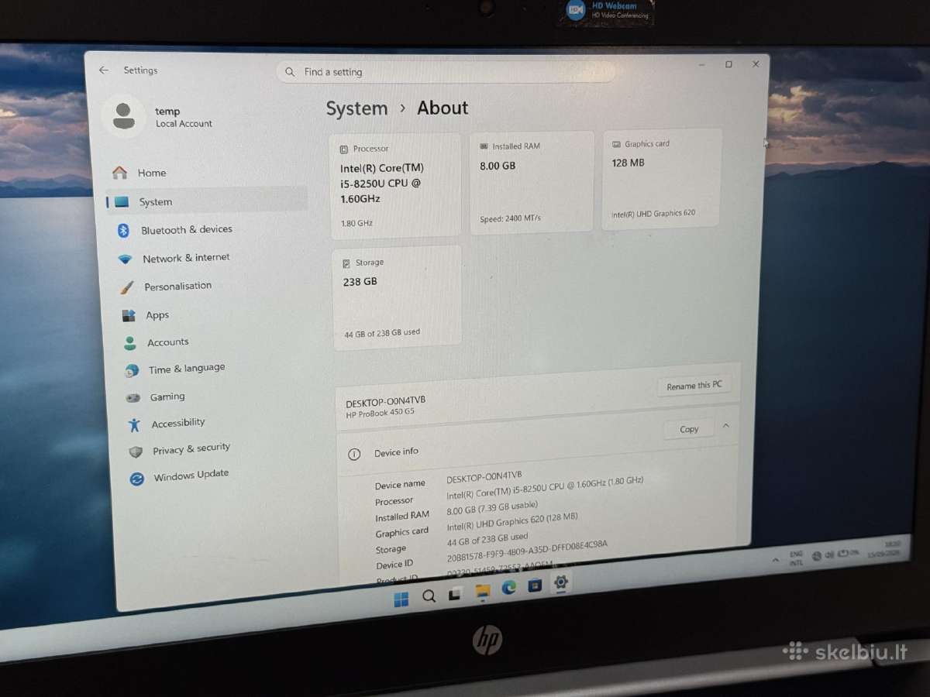Click the Time & language clock icon
Screen dimensions: 930x697
pyautogui.click(x=132, y=371)
